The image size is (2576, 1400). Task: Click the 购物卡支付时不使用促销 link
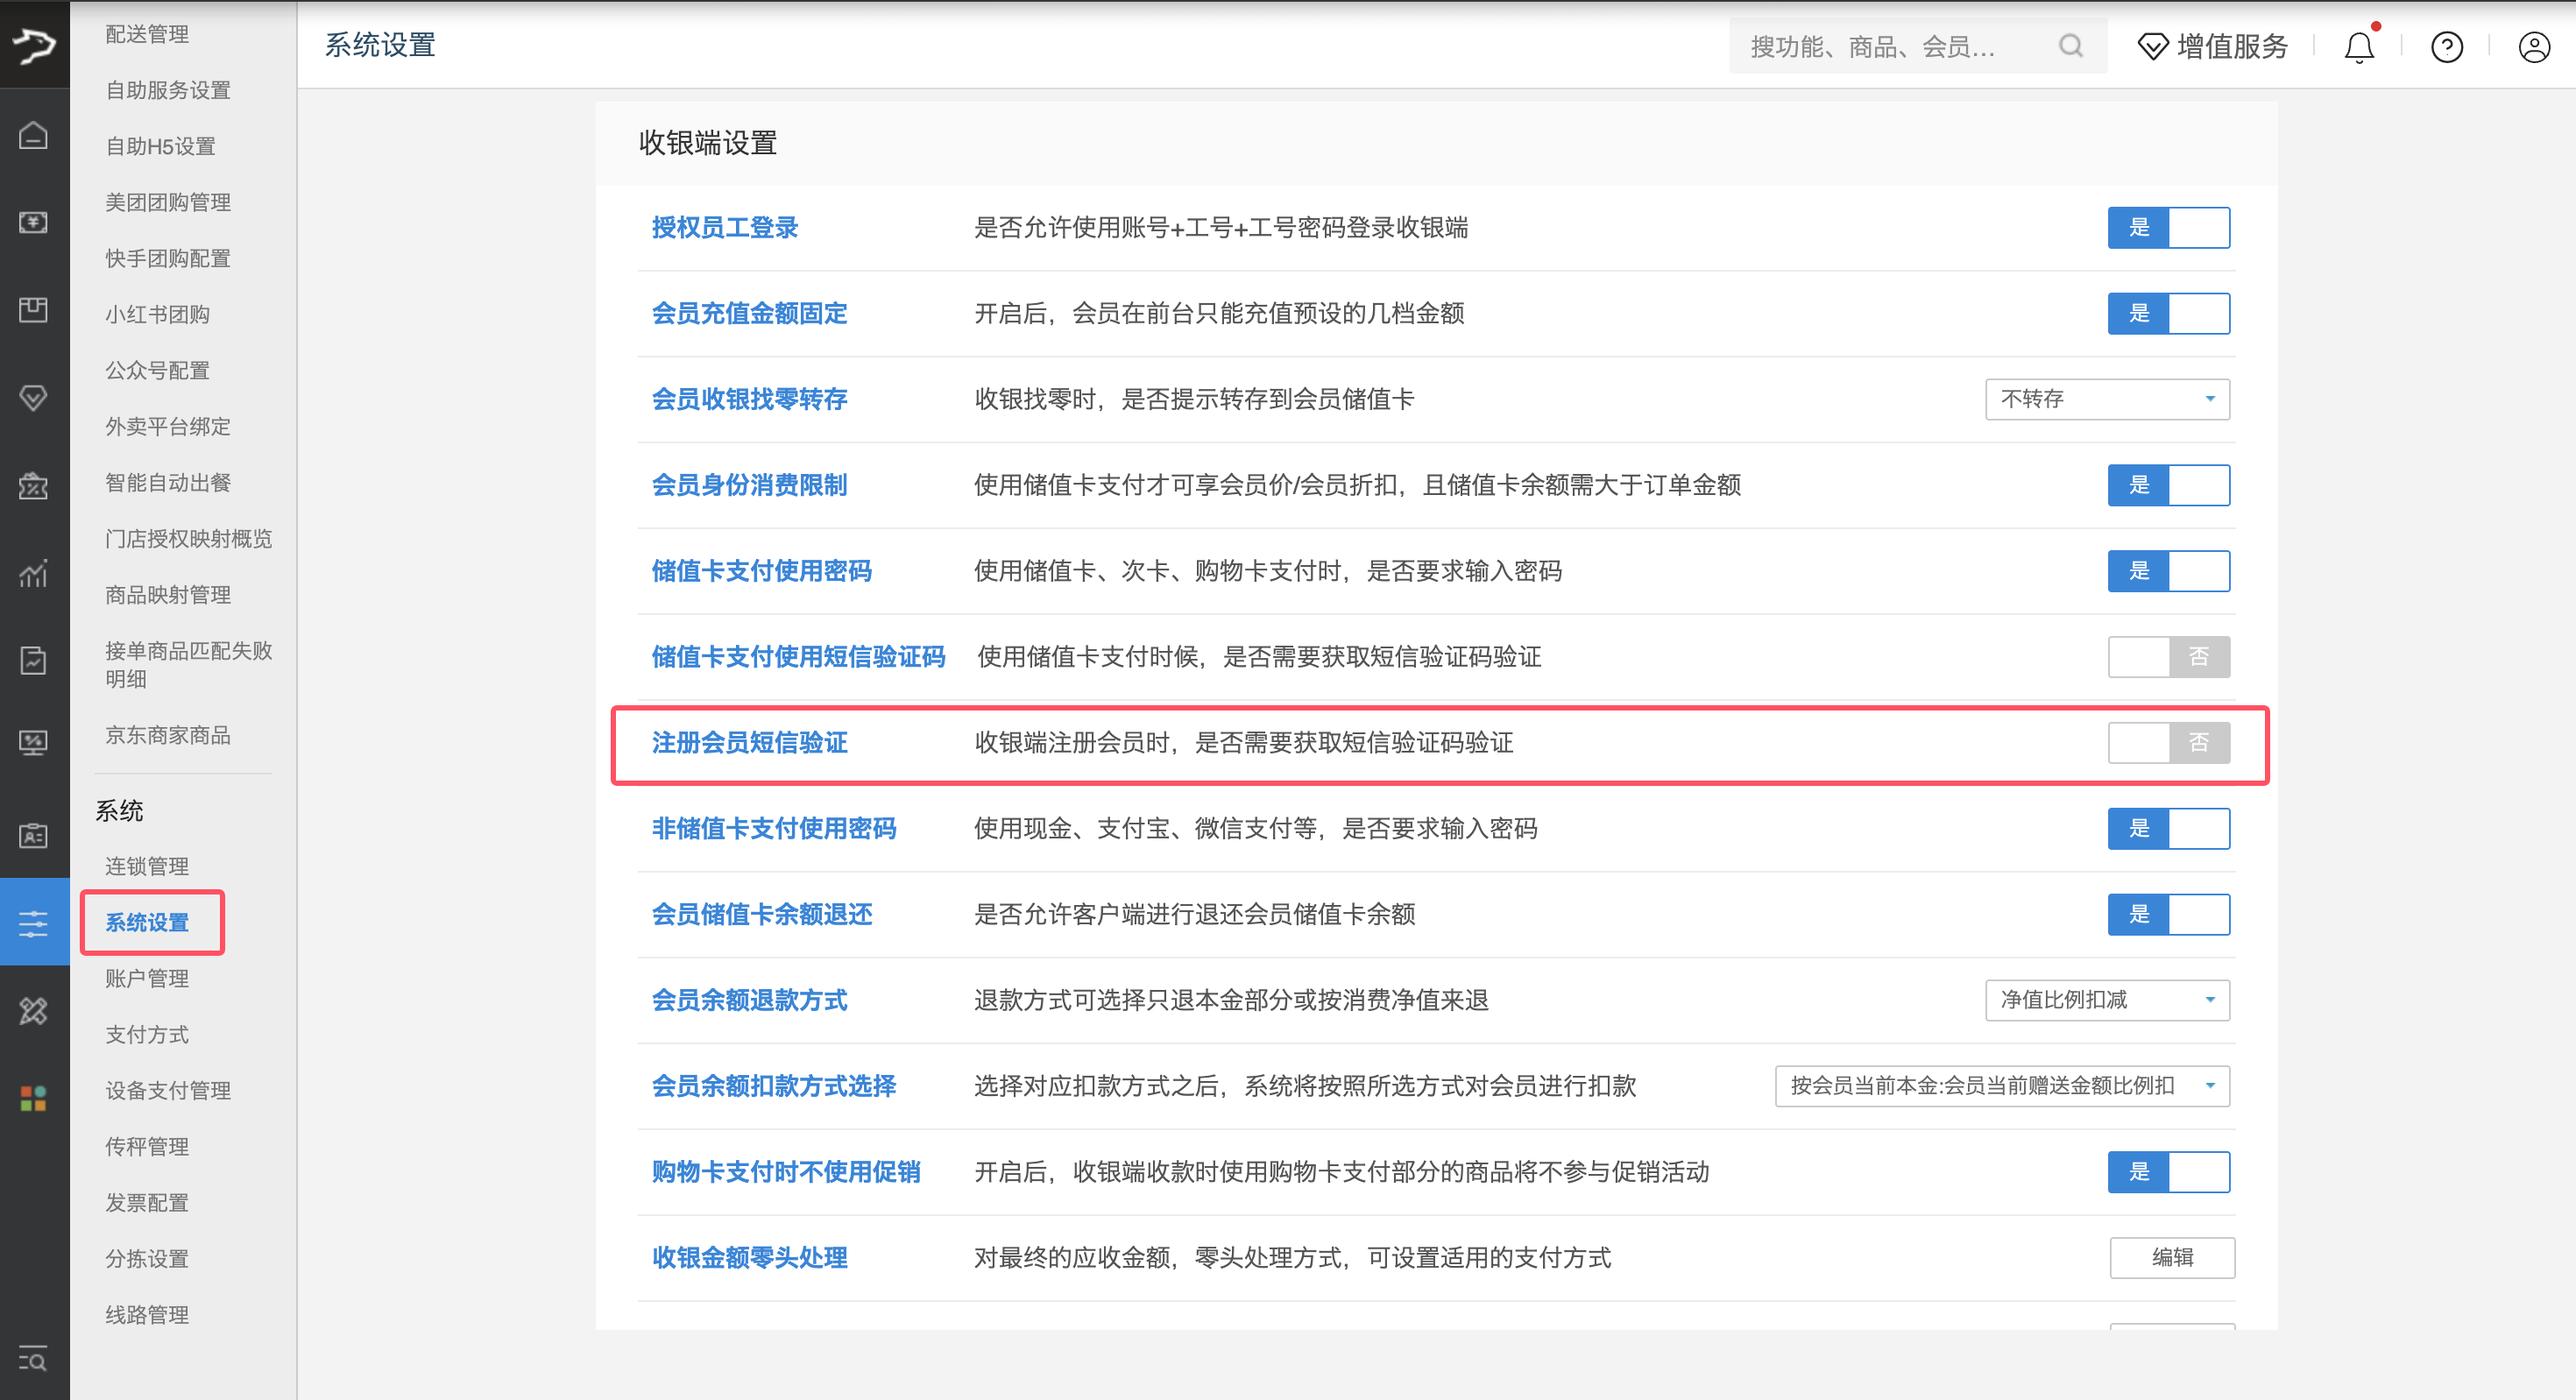[x=786, y=1172]
